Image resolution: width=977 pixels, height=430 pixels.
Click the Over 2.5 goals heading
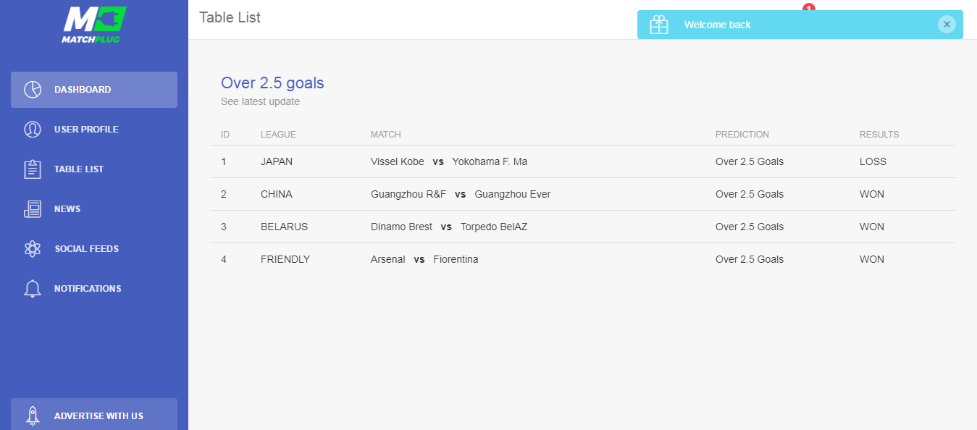click(272, 83)
